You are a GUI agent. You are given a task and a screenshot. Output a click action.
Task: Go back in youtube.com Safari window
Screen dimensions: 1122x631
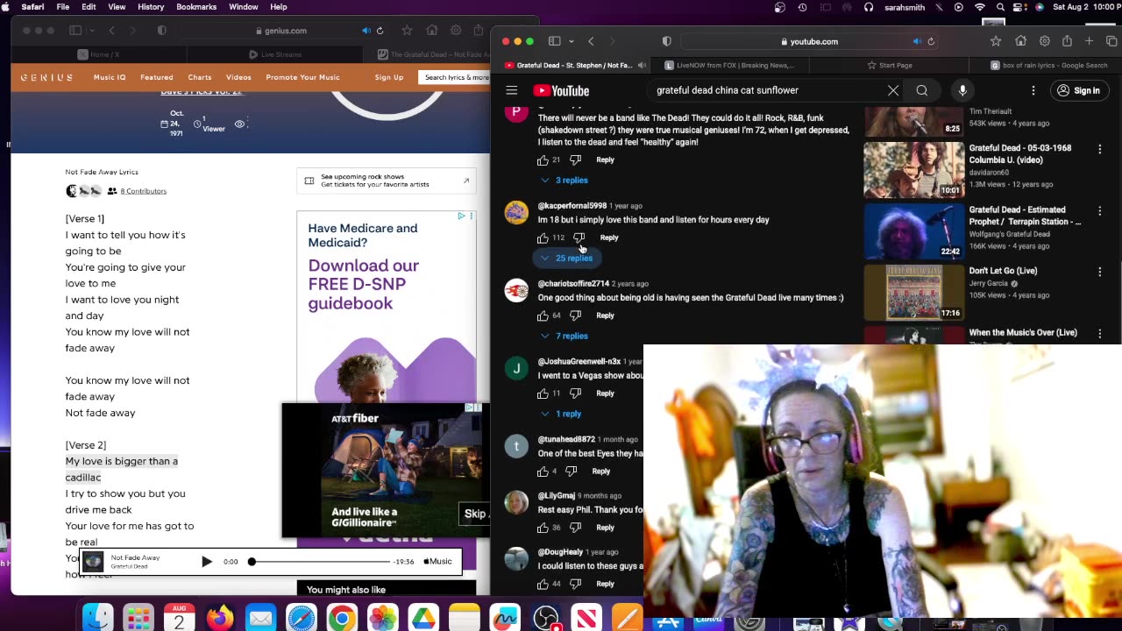[x=592, y=41]
